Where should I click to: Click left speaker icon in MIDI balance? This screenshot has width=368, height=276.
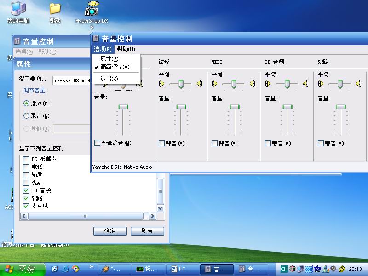click(214, 84)
